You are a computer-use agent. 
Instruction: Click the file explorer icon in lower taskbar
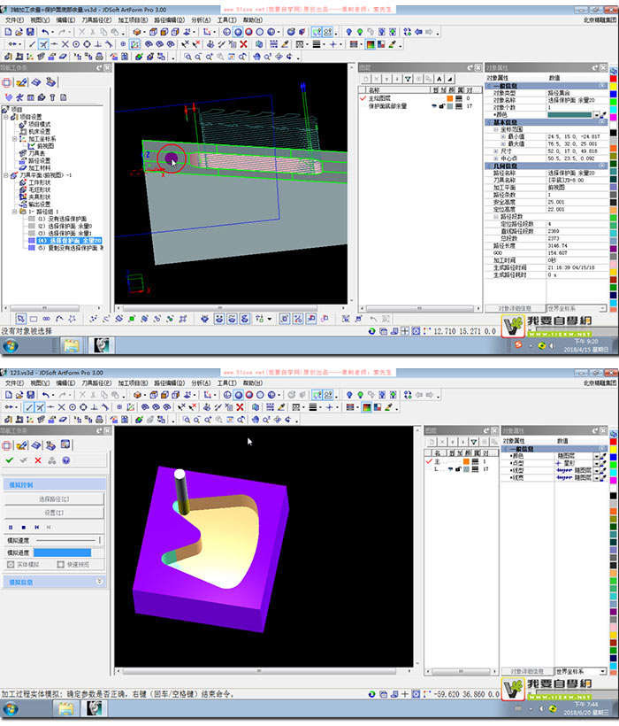coord(65,708)
